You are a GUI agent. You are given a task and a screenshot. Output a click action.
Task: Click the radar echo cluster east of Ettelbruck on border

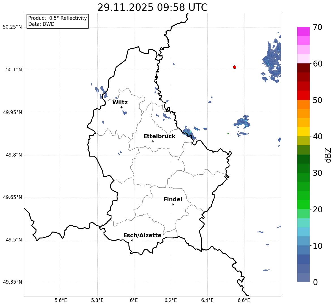coord(189,133)
